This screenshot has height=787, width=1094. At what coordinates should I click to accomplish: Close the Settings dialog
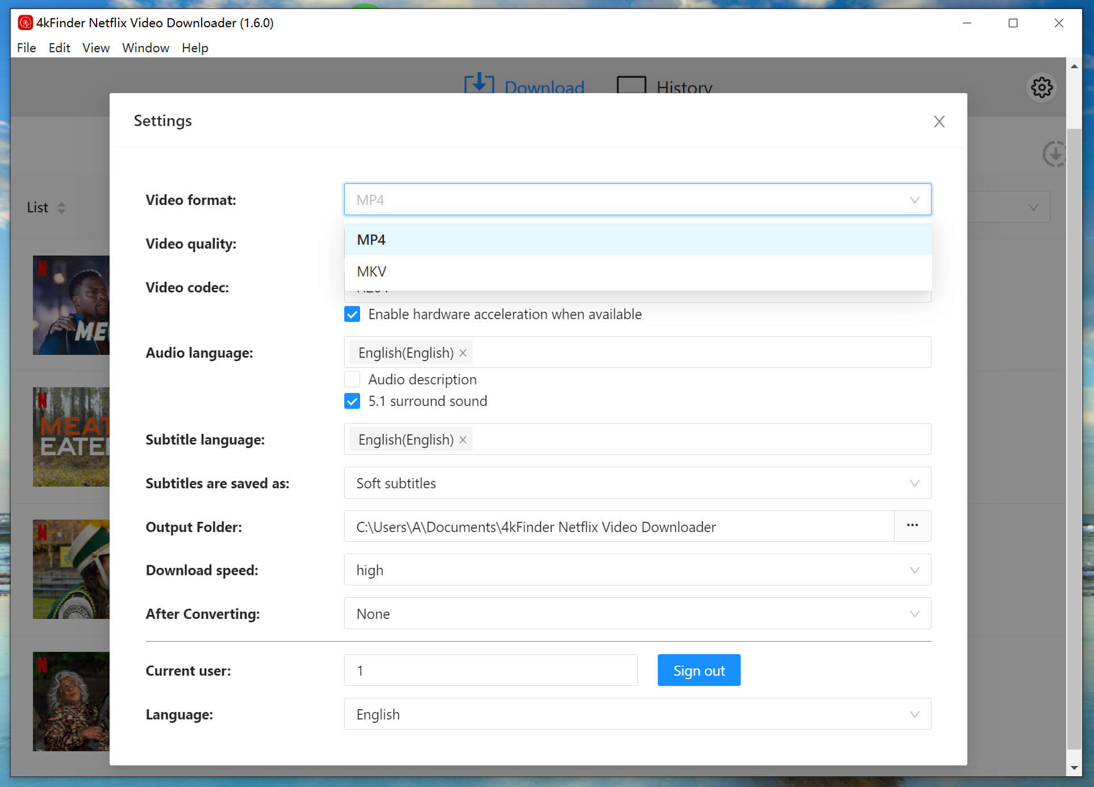(941, 122)
